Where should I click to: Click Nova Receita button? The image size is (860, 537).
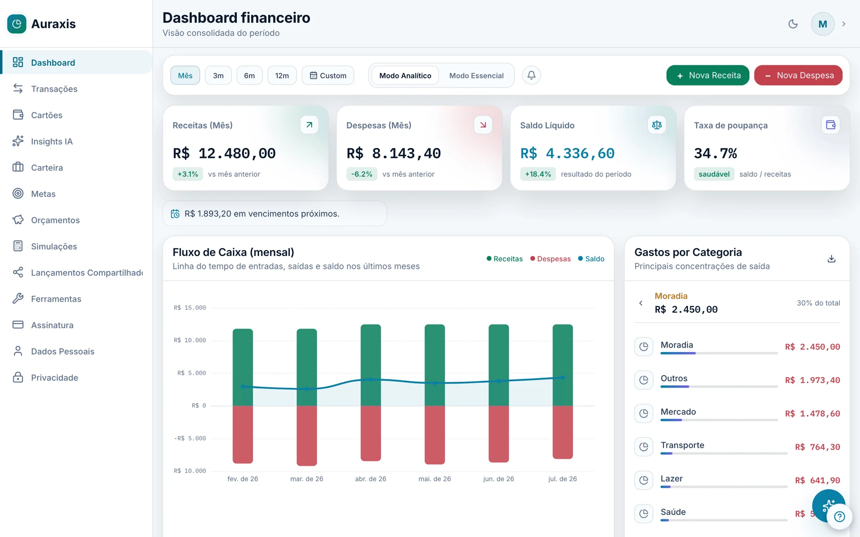pos(708,75)
